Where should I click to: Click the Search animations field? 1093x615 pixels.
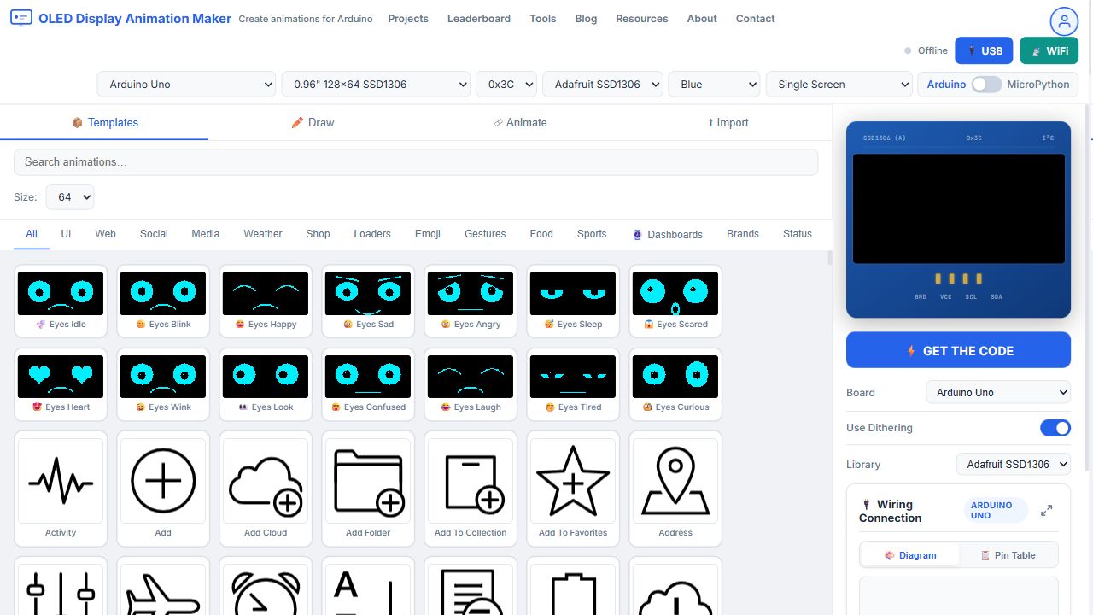pyautogui.click(x=416, y=162)
